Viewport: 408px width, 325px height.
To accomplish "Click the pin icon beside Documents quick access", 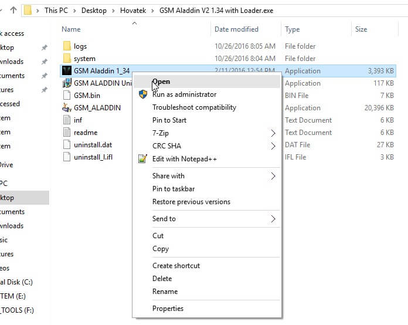I will pos(45,76).
